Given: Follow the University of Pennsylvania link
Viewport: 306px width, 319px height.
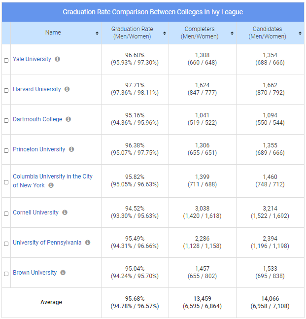Looking at the screenshot, I should tap(47, 243).
